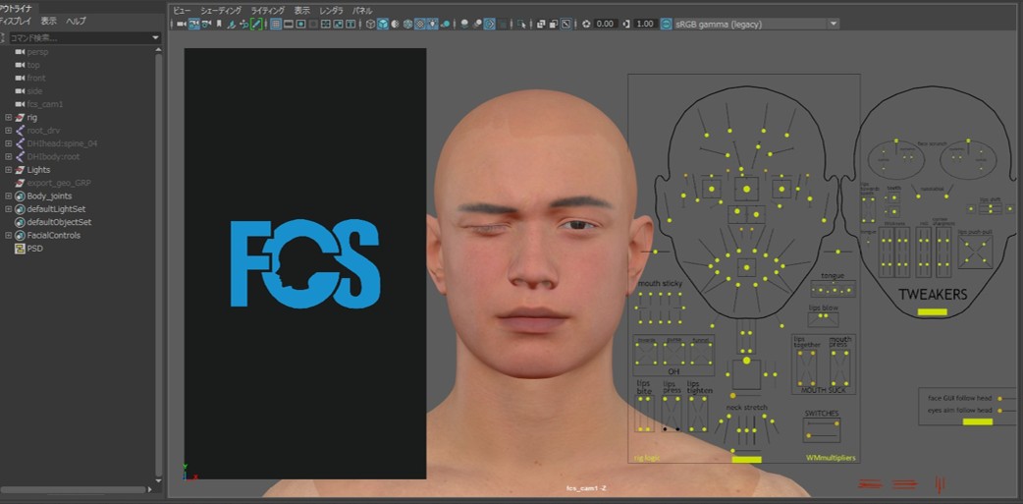Select the defaultObjectSet item in outliner
Screen dimensions: 1023x504
pos(58,222)
